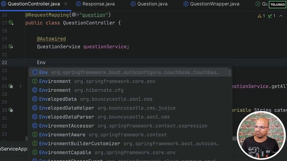The height and width of the screenshot is (161, 287).
Task: Click interface icon beside the EnvironmentBuilderCustomizer suggestion
Action: 35,144
